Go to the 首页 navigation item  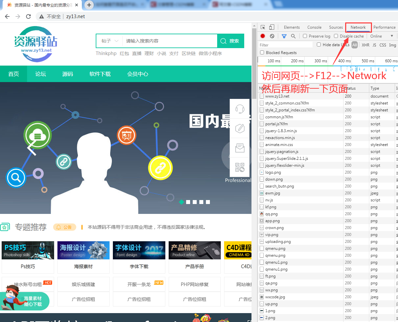[x=14, y=74]
